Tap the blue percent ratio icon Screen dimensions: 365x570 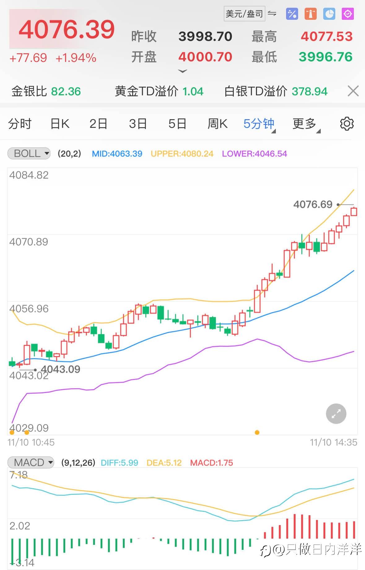[x=292, y=14]
